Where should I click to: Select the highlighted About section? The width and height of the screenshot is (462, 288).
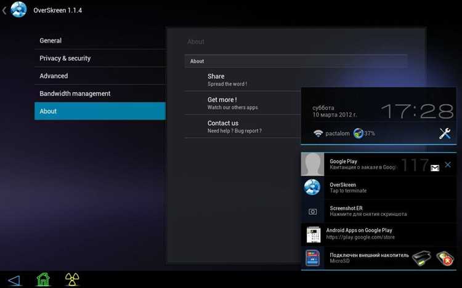[x=100, y=111]
